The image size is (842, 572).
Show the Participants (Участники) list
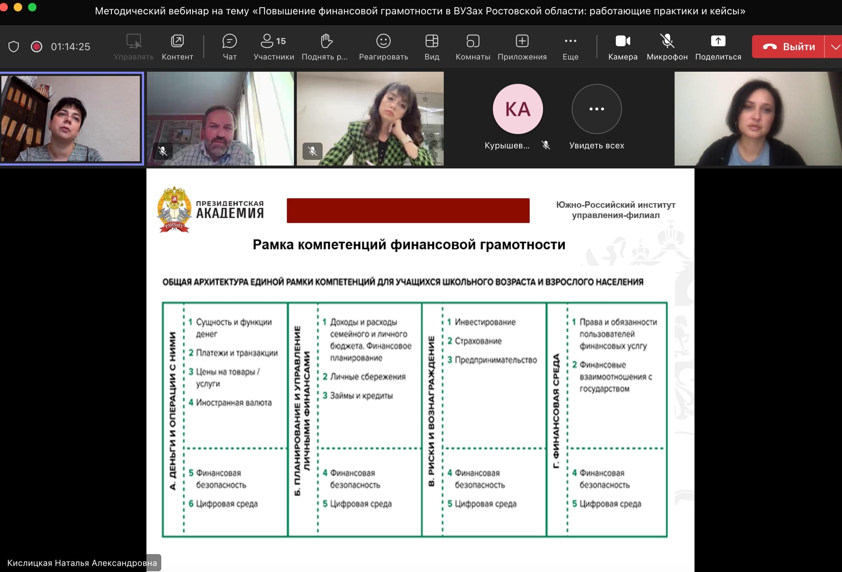click(x=273, y=46)
